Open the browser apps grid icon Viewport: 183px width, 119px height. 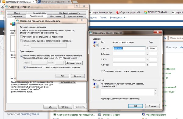tap(2, 12)
